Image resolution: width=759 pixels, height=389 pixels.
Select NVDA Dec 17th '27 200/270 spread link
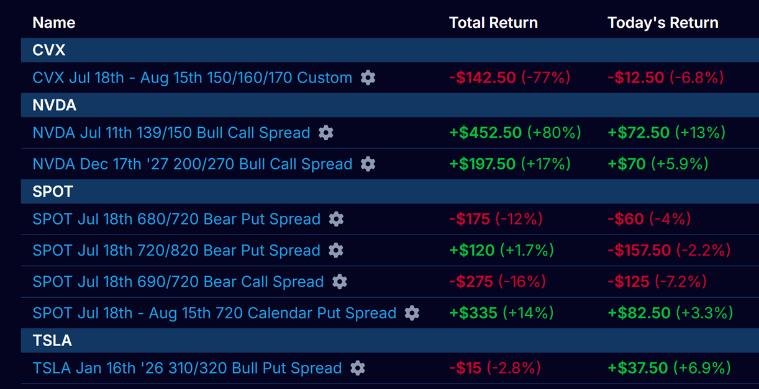pos(192,164)
